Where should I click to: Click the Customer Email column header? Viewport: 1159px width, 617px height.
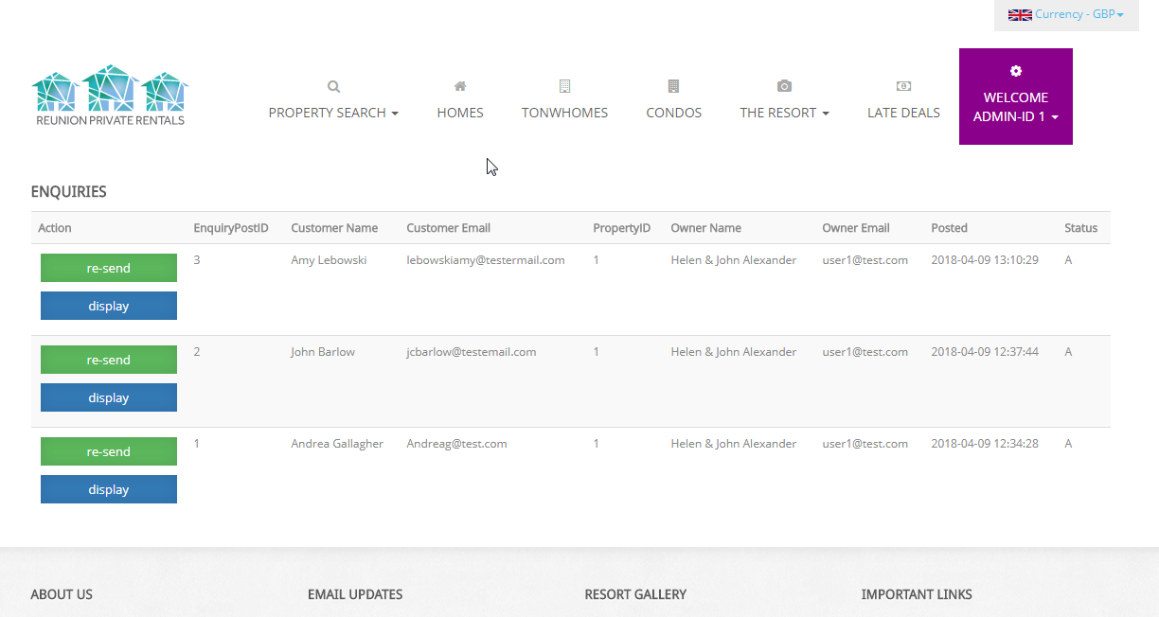point(449,228)
